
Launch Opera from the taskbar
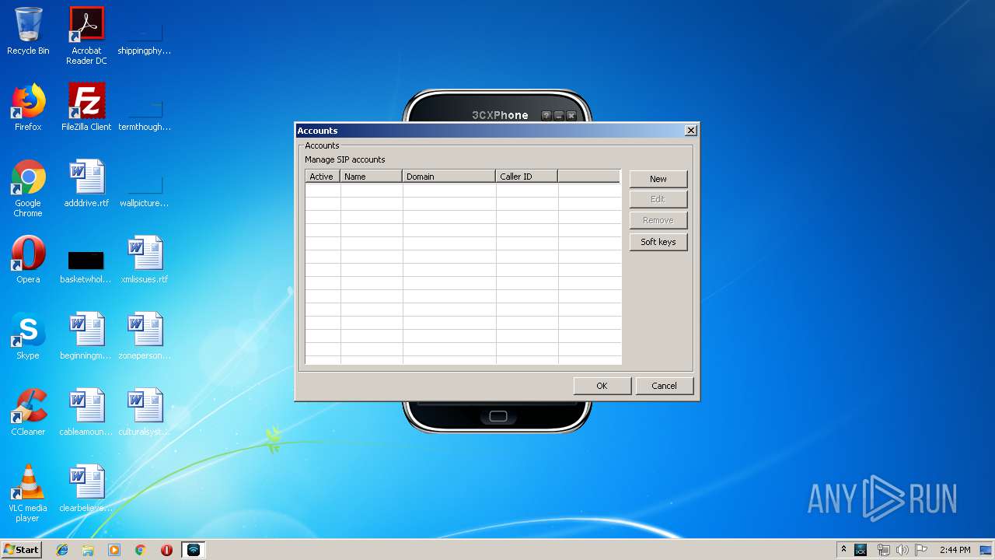click(x=166, y=550)
